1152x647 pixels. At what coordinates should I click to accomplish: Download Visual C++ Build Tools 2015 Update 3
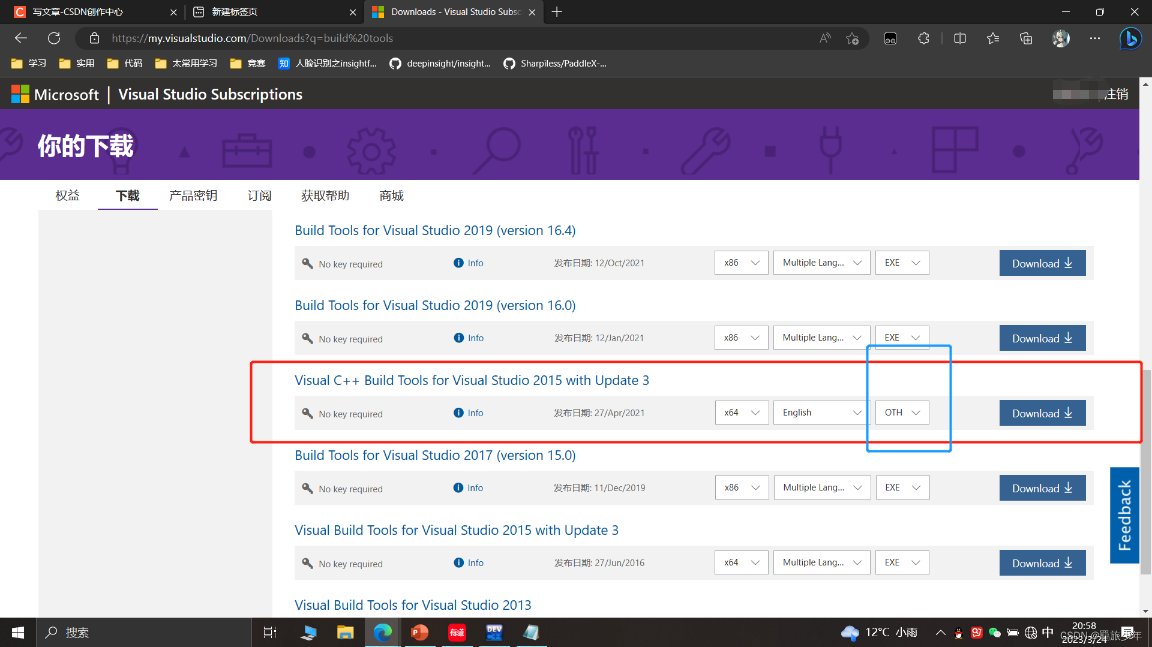tap(1042, 413)
